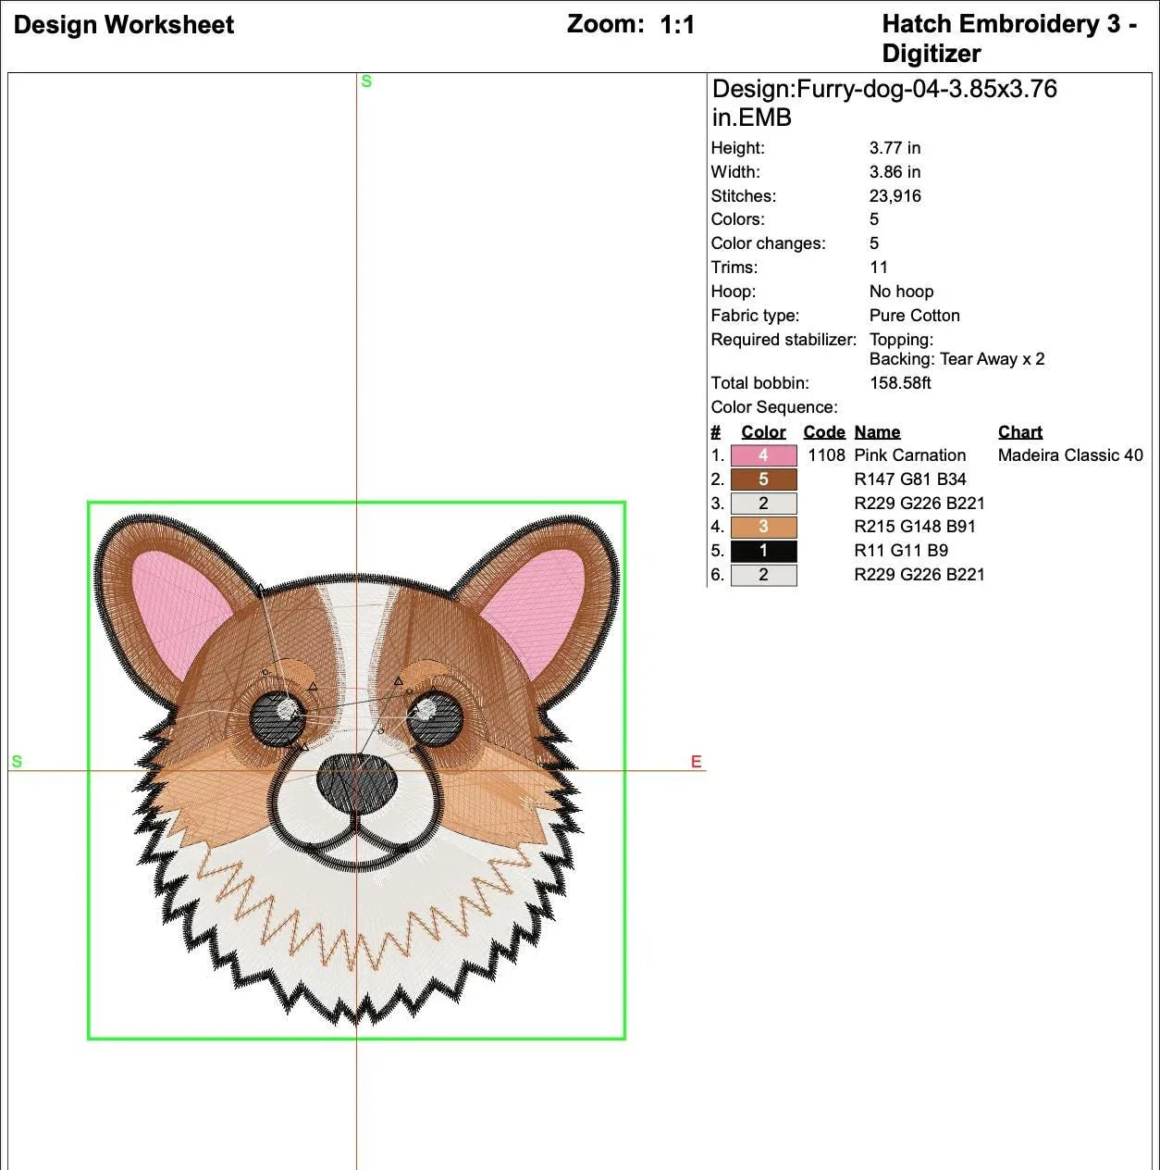The width and height of the screenshot is (1160, 1170).
Task: Click the tan R215 G148 B91 swatch
Action: pyautogui.click(x=761, y=527)
